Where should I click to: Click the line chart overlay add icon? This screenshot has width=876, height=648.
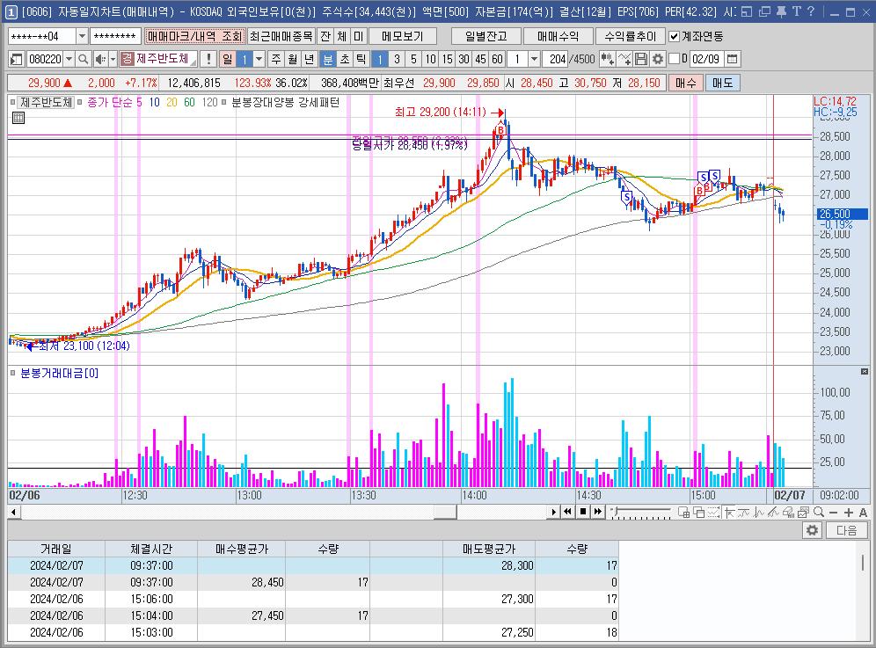click(624, 59)
